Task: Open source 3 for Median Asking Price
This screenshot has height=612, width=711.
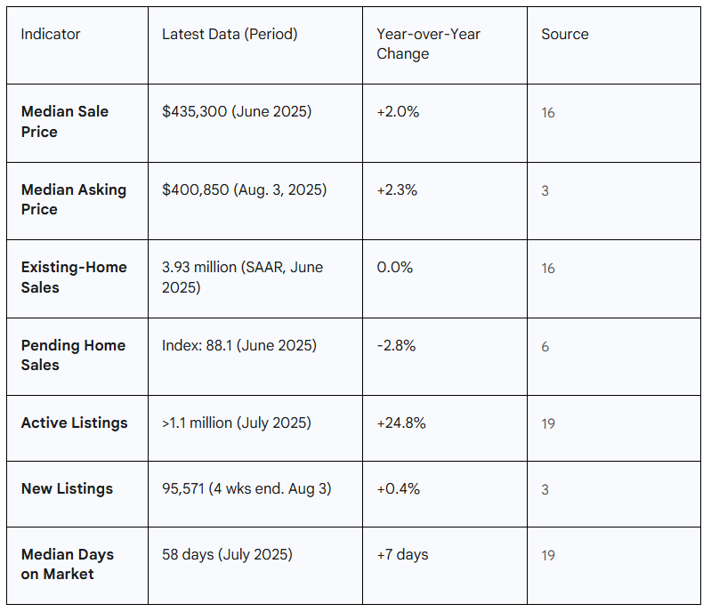Action: pos(545,190)
